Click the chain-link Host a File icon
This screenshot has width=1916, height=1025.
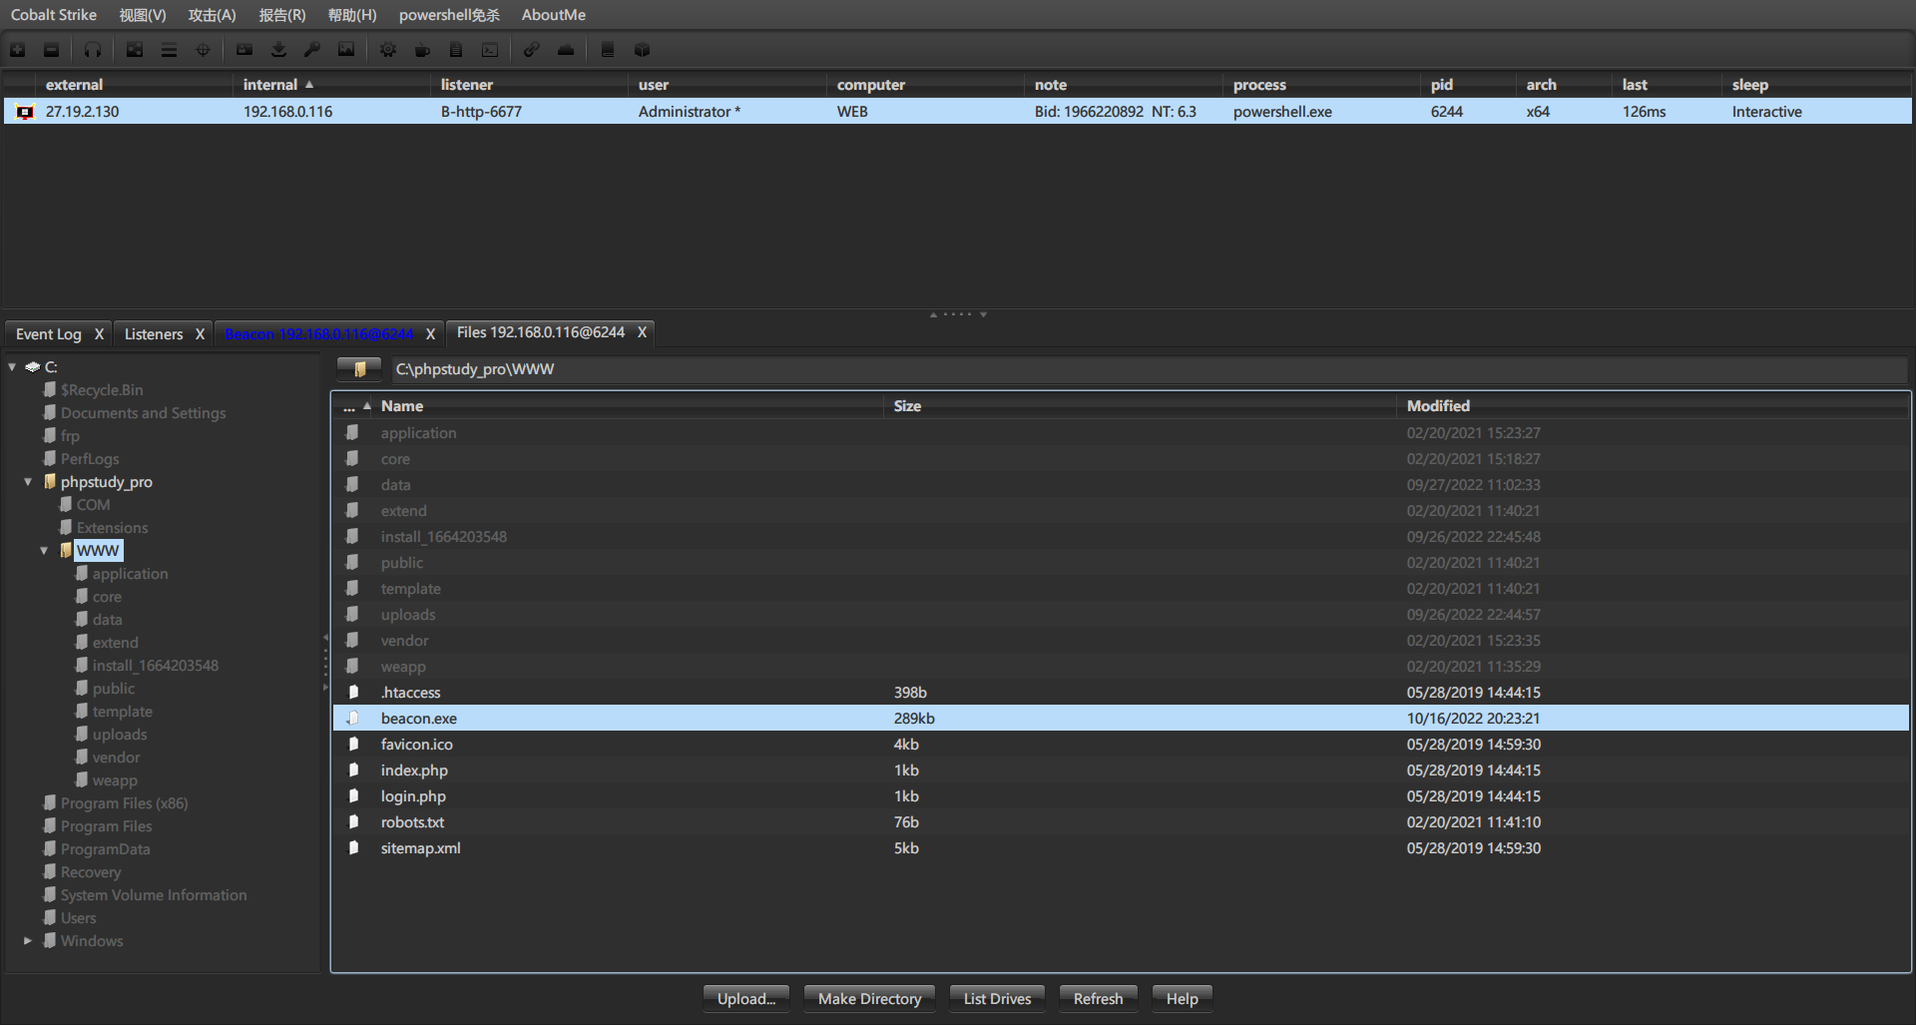[532, 50]
